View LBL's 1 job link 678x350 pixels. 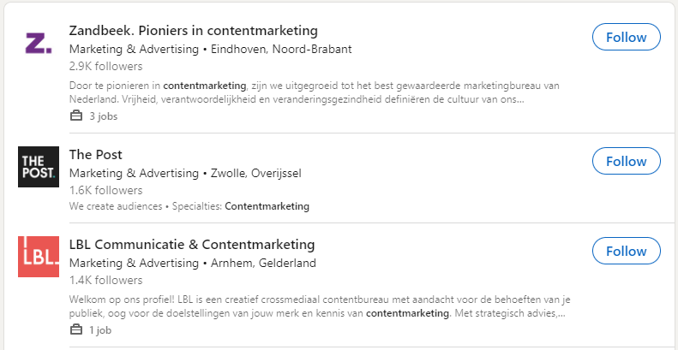101,330
